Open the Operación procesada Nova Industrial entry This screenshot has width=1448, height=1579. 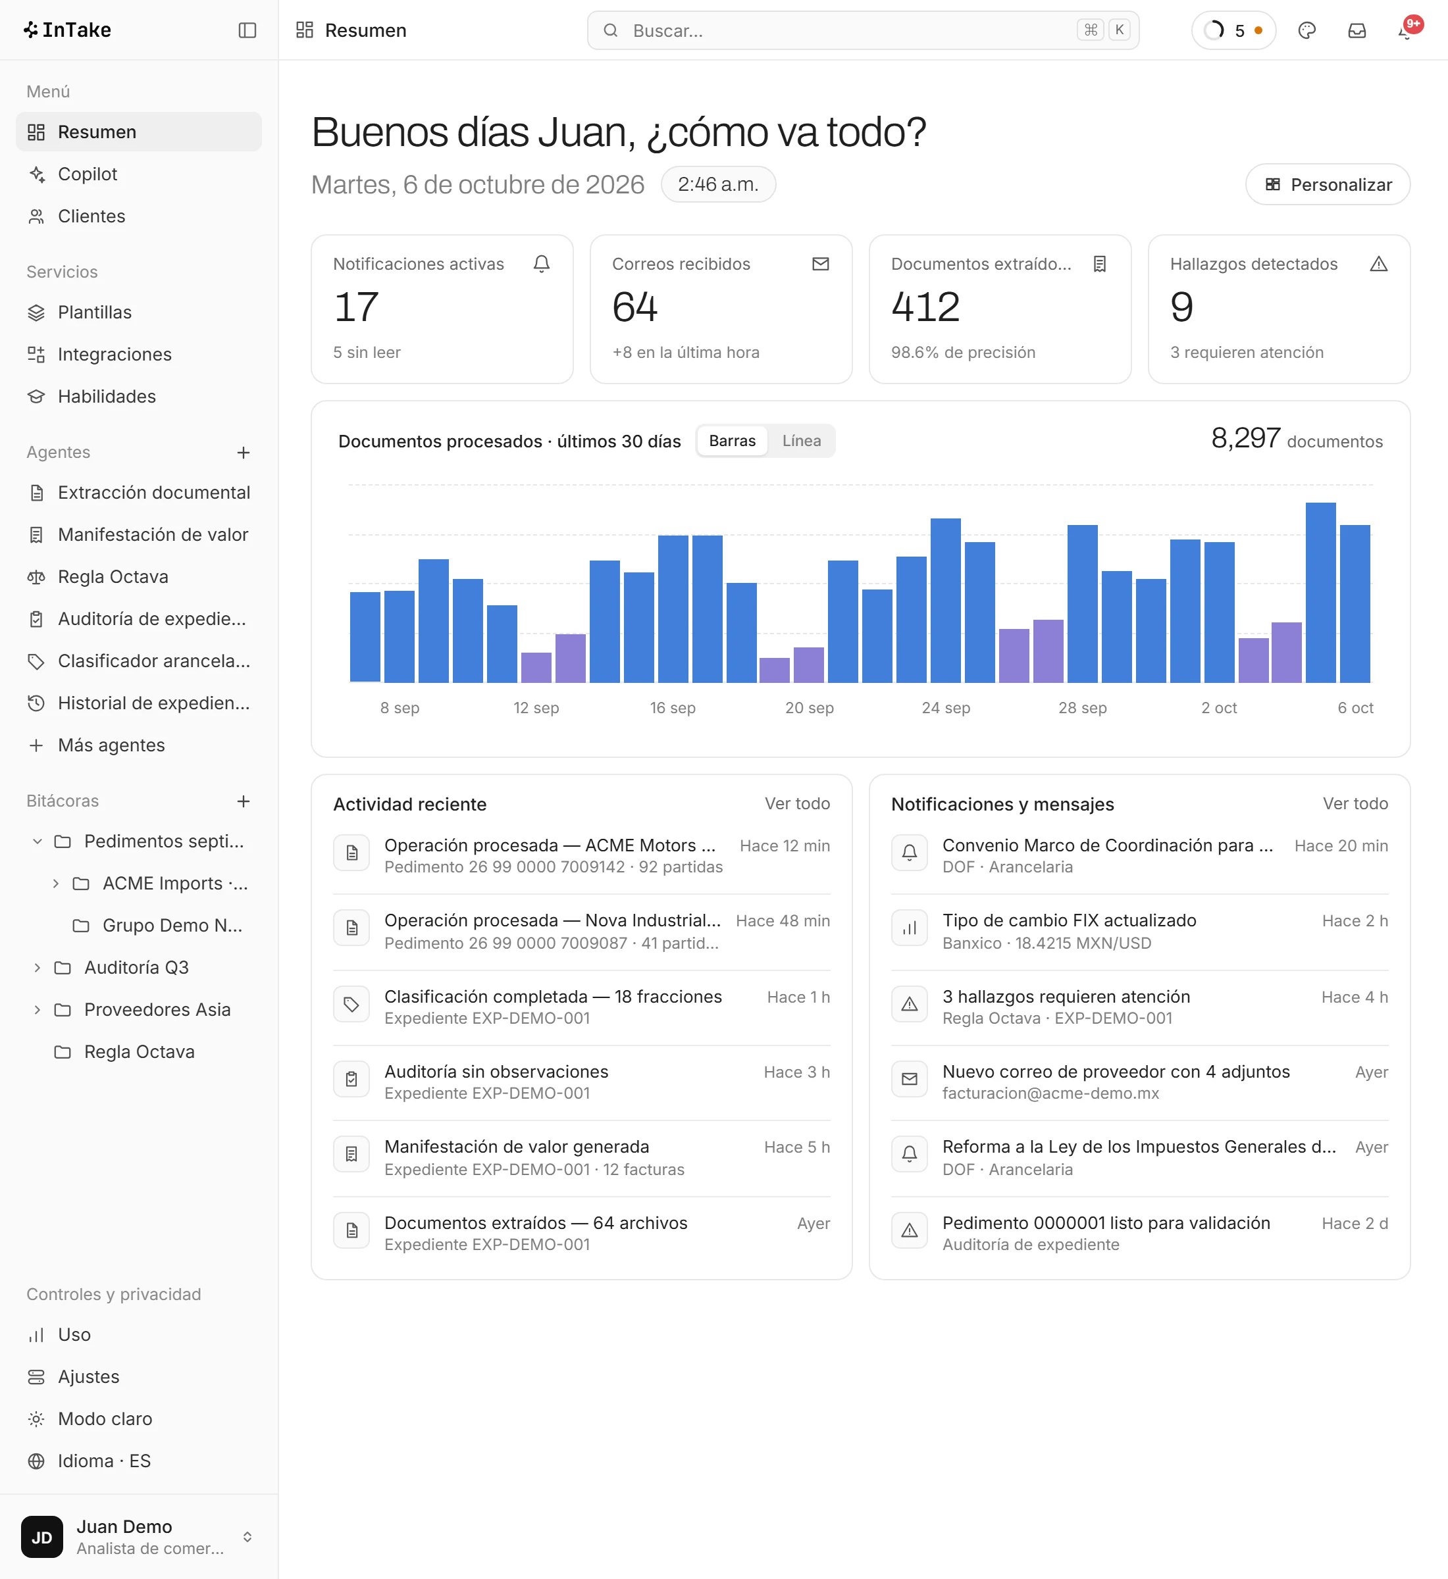[x=581, y=931]
